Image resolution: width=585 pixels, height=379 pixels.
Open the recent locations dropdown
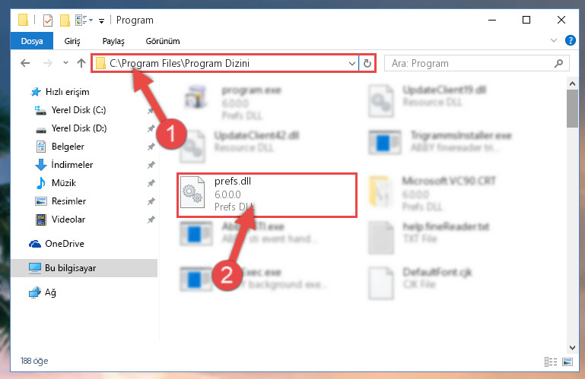(65, 63)
